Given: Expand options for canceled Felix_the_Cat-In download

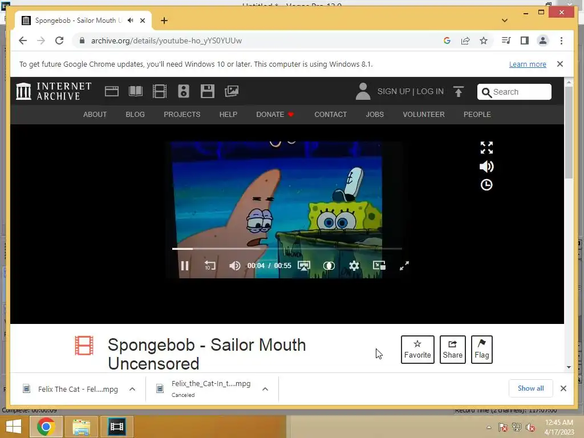Looking at the screenshot, I should pos(265,389).
